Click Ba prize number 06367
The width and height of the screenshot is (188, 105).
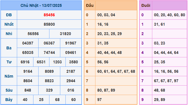(49, 43)
